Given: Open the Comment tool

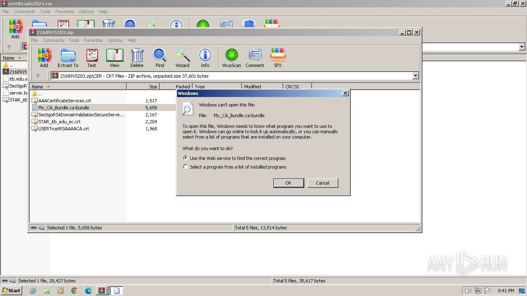Looking at the screenshot, I should [255, 58].
